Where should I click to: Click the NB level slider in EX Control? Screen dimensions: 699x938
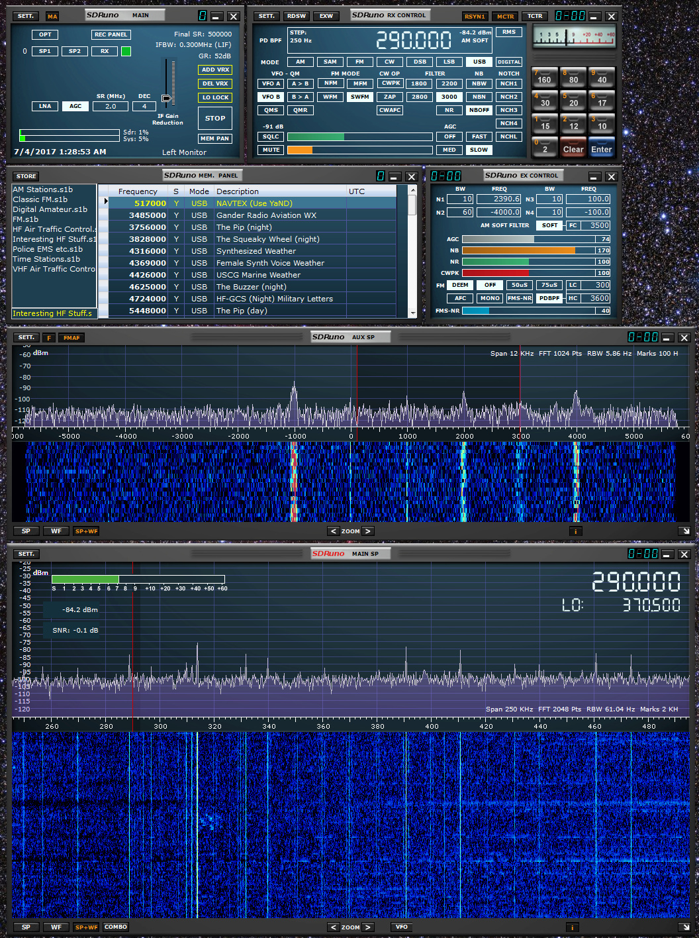536,250
